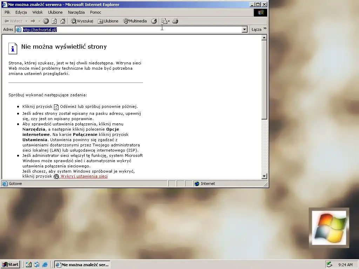Close the Internet Explorer window
The height and width of the screenshot is (269, 359).
point(264,4)
